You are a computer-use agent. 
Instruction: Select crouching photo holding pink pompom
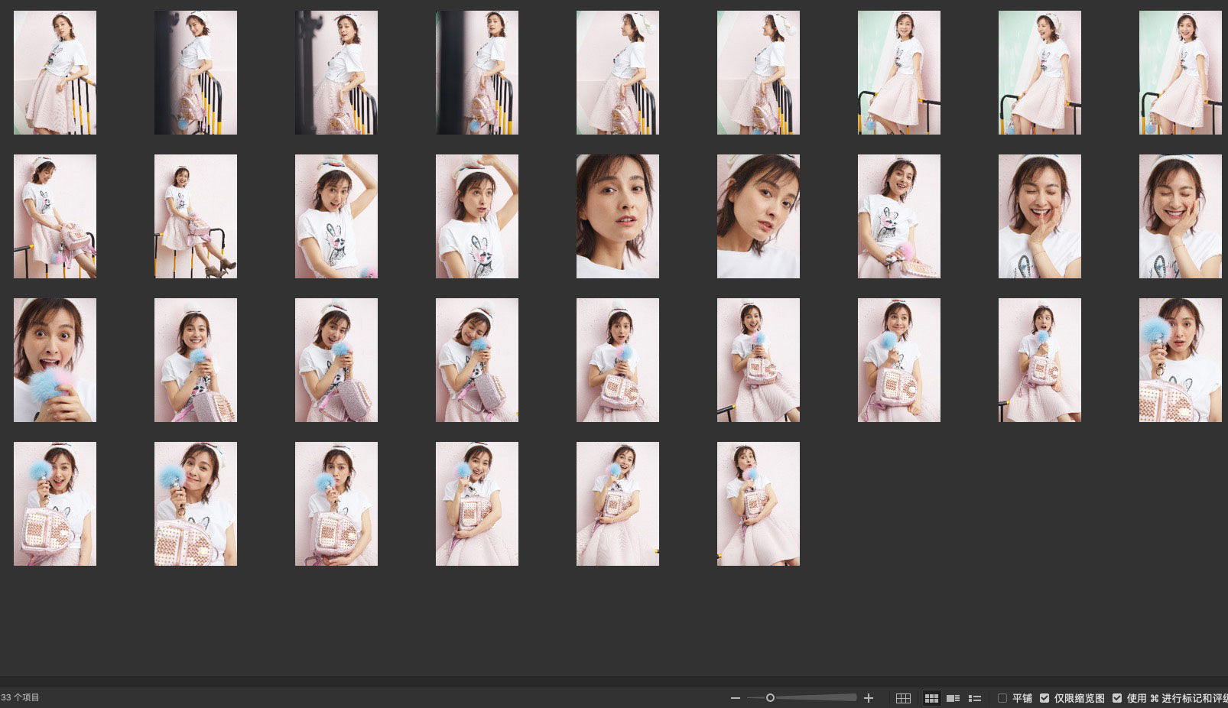point(898,216)
